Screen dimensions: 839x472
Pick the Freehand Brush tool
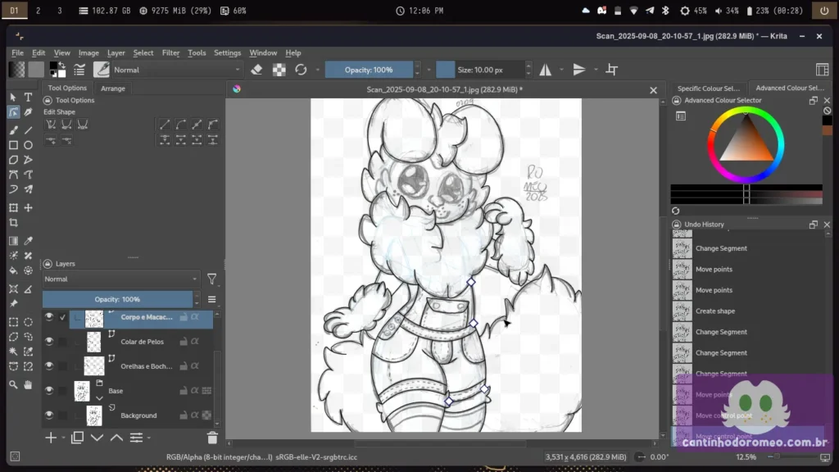(x=13, y=130)
